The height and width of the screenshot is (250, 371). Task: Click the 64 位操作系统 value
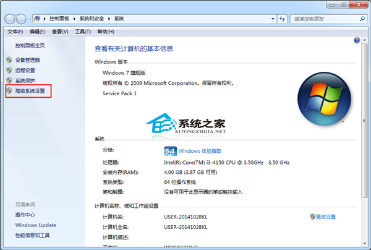(x=180, y=183)
